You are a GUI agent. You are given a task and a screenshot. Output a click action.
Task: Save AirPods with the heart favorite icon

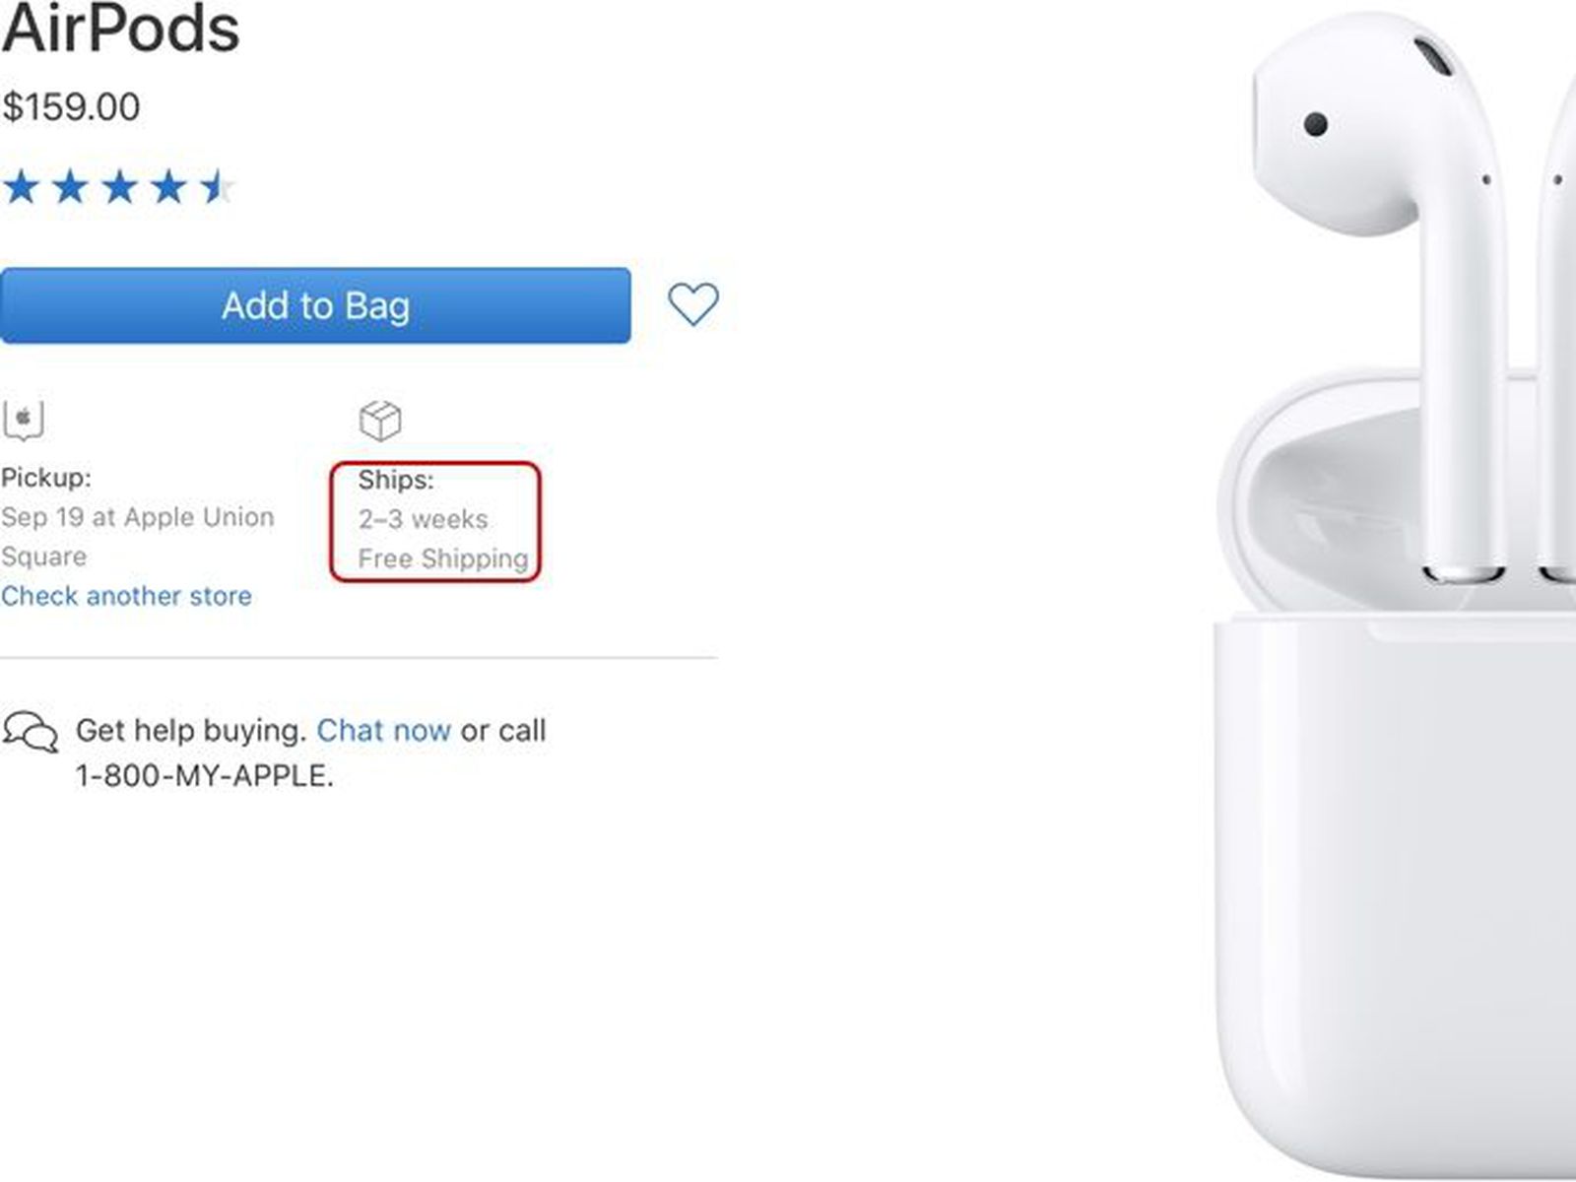[x=693, y=304]
